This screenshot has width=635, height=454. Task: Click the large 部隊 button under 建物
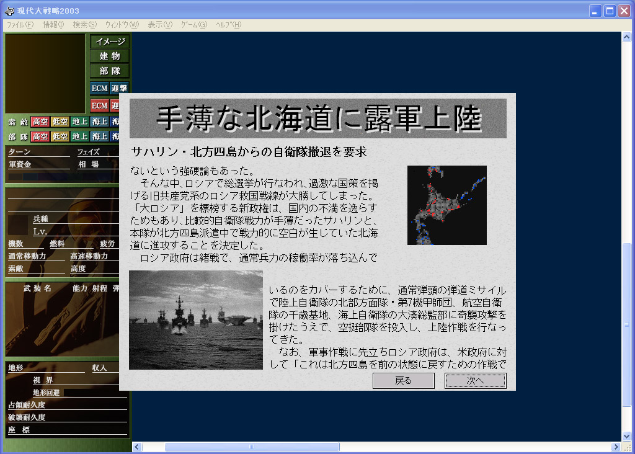pyautogui.click(x=110, y=71)
